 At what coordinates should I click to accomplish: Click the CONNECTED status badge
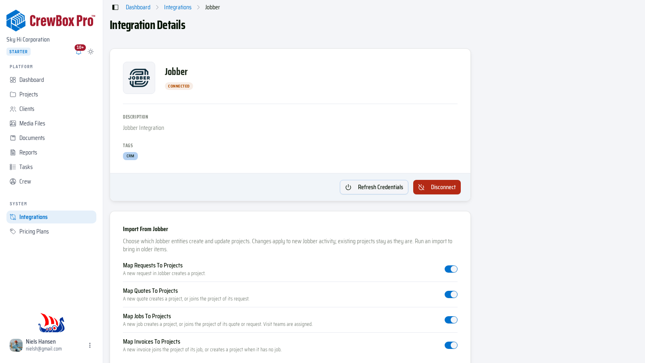[179, 86]
